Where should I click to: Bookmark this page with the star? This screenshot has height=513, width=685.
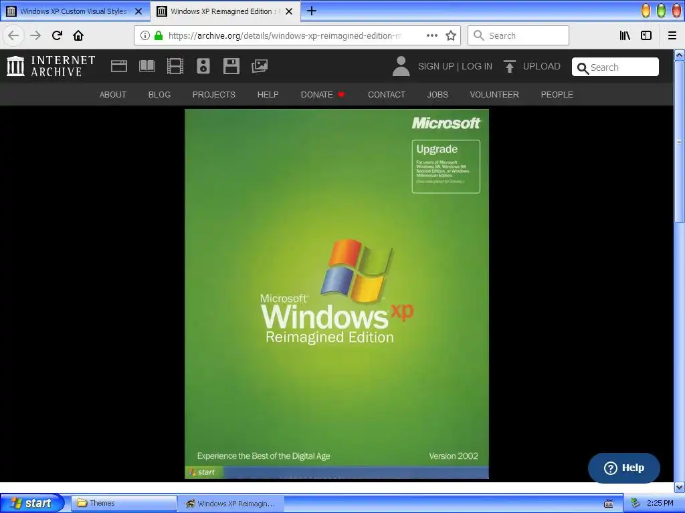point(451,35)
